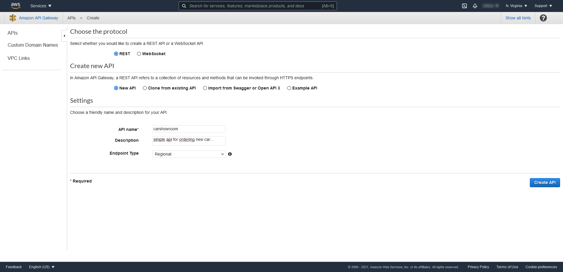The image size is (563, 272).
Task: Open VPC Links in the sidebar
Action: (19, 58)
